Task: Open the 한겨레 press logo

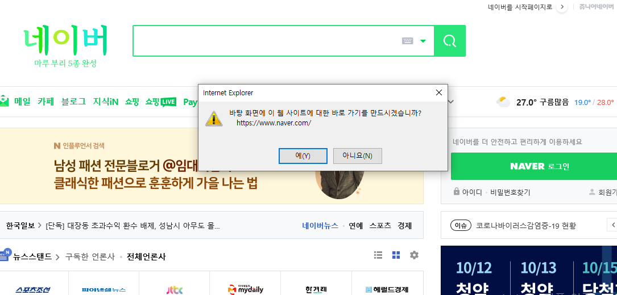Action: pos(316,290)
